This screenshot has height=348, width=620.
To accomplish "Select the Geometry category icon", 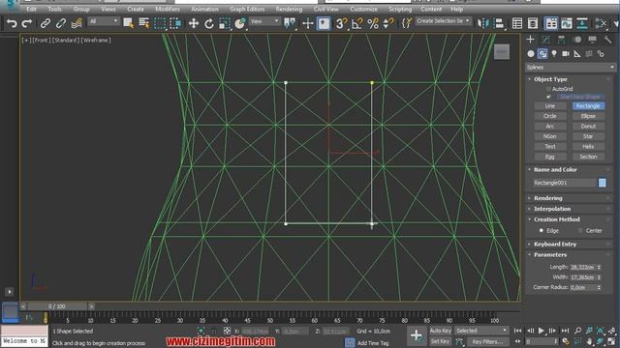I will (531, 54).
